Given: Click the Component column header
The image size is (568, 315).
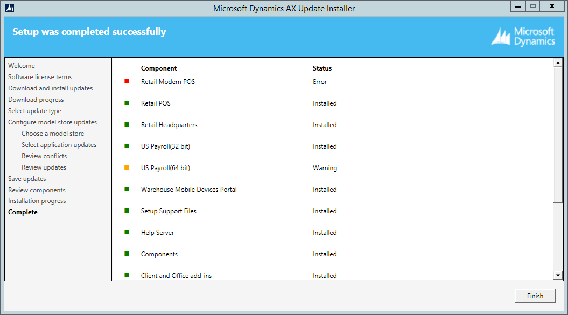Looking at the screenshot, I should pos(159,68).
